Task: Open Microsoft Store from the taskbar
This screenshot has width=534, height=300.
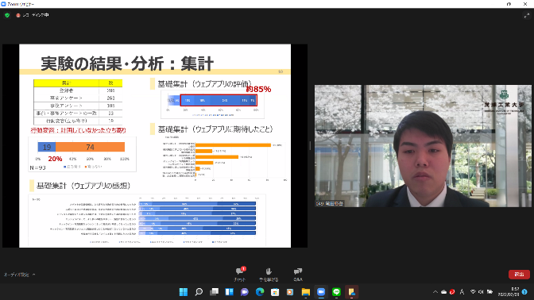Action: point(275,292)
